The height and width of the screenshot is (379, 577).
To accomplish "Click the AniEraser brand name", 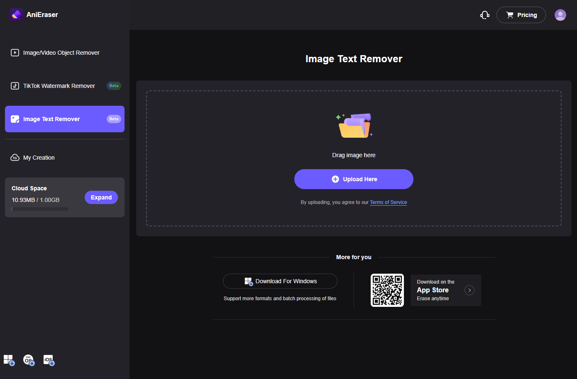I will [42, 15].
